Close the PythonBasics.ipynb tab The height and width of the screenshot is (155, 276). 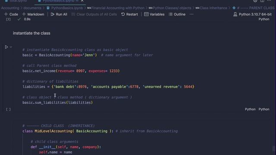(x=82, y=1)
